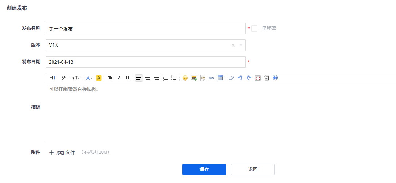Redo the last edit
Viewport: 396px width, 183px height.
pos(249,78)
